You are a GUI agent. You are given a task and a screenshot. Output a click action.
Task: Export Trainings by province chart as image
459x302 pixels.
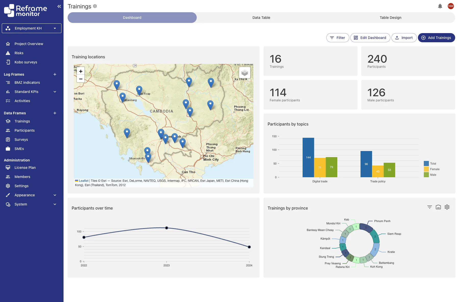(438, 207)
